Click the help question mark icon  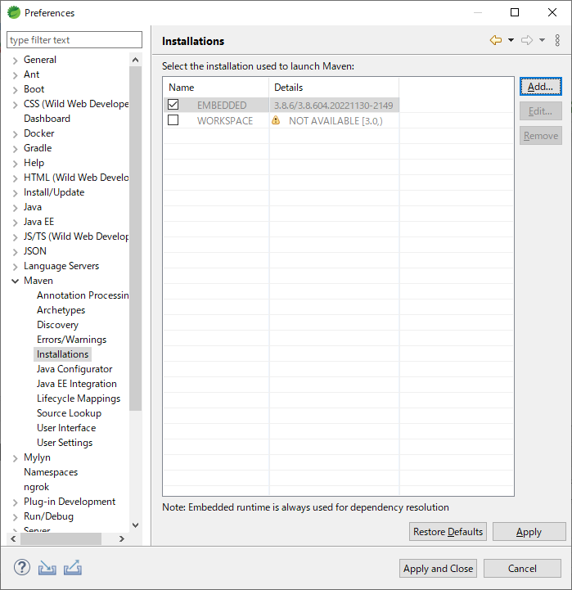[22, 567]
